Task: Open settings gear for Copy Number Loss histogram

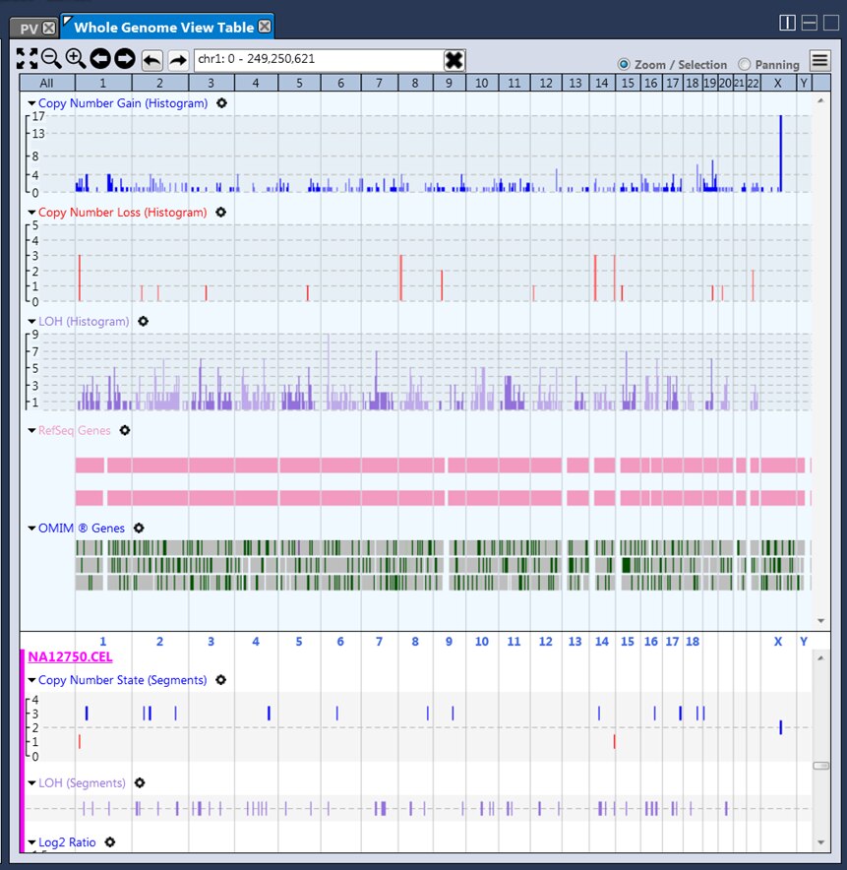Action: [220, 212]
